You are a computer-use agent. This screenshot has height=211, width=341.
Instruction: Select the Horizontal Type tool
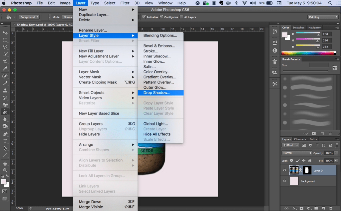tap(5, 141)
